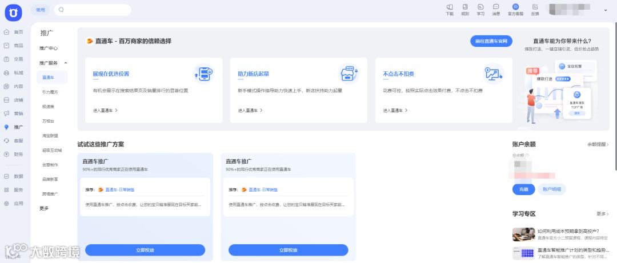Viewport: 617px width, 263px height.
Task: Open 私域 icon in sidebar
Action: (6, 72)
